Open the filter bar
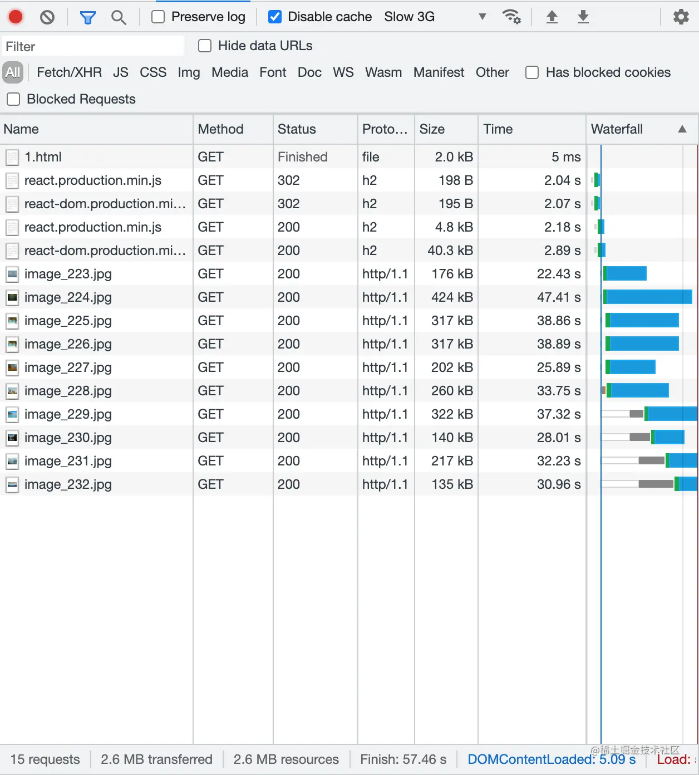 pos(87,17)
